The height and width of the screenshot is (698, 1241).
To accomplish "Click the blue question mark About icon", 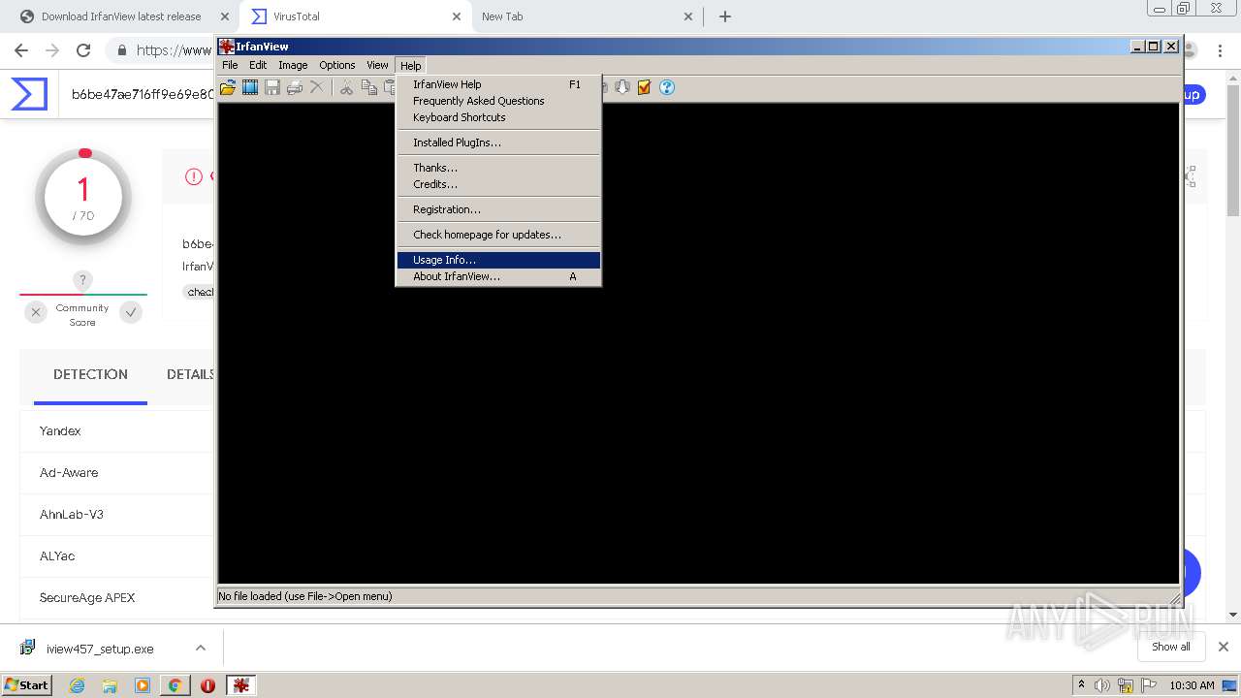I will [x=667, y=87].
